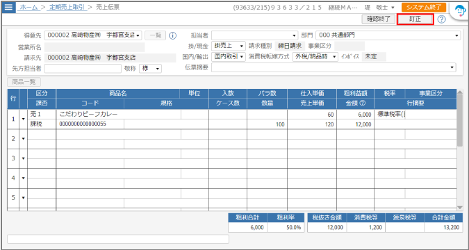Click the 仕入単価 60 cell
The width and height of the screenshot is (469, 250).
312,114
